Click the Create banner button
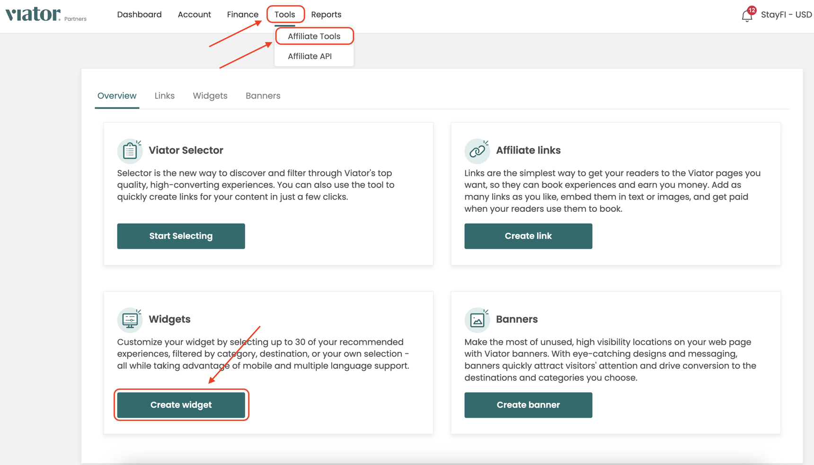 pos(528,404)
